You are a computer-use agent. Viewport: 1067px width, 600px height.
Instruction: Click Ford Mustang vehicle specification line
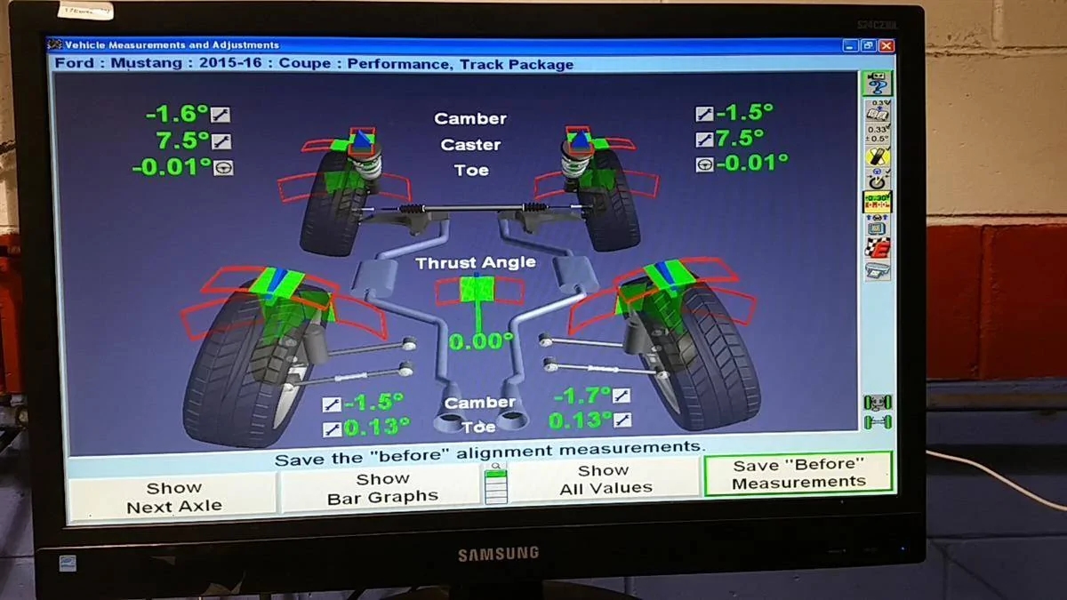click(x=314, y=64)
